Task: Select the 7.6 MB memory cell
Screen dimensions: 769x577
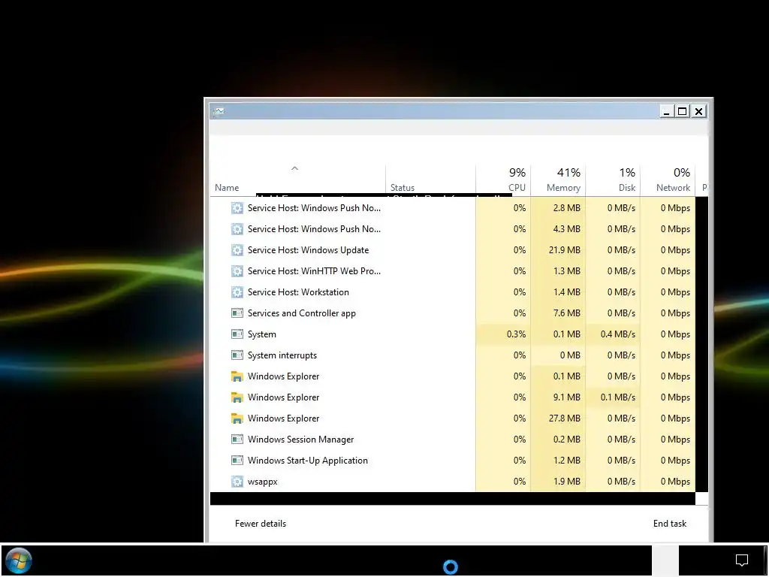Action: click(x=558, y=313)
